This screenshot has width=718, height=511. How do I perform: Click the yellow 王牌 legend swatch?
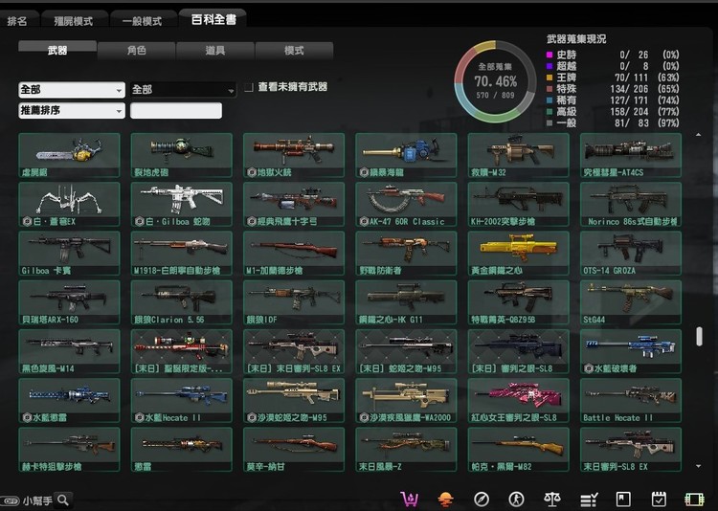tap(550, 78)
